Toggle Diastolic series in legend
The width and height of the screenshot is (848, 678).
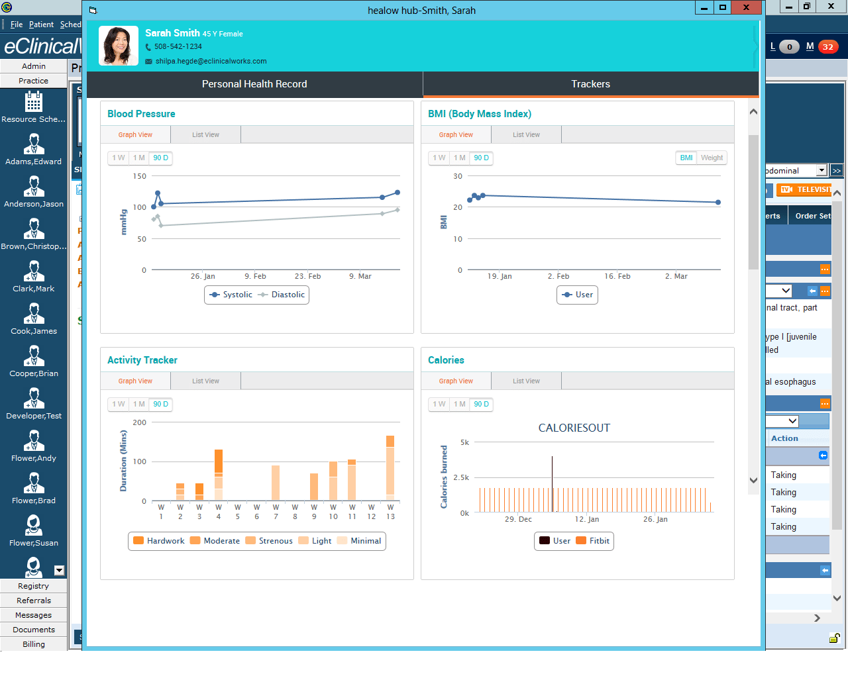click(x=282, y=295)
